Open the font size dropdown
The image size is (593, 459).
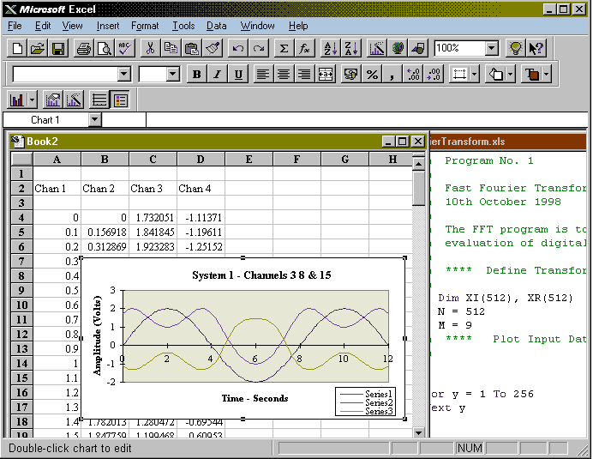(173, 75)
